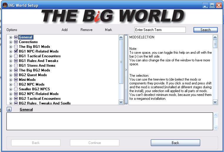Click the mod tree scroll down arrow
Screen dimensions: 224x152
121,102
